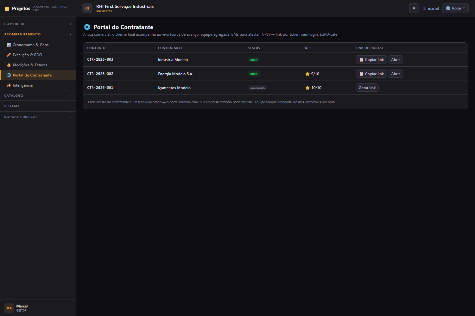Expand the Catálogo section

coord(38,95)
